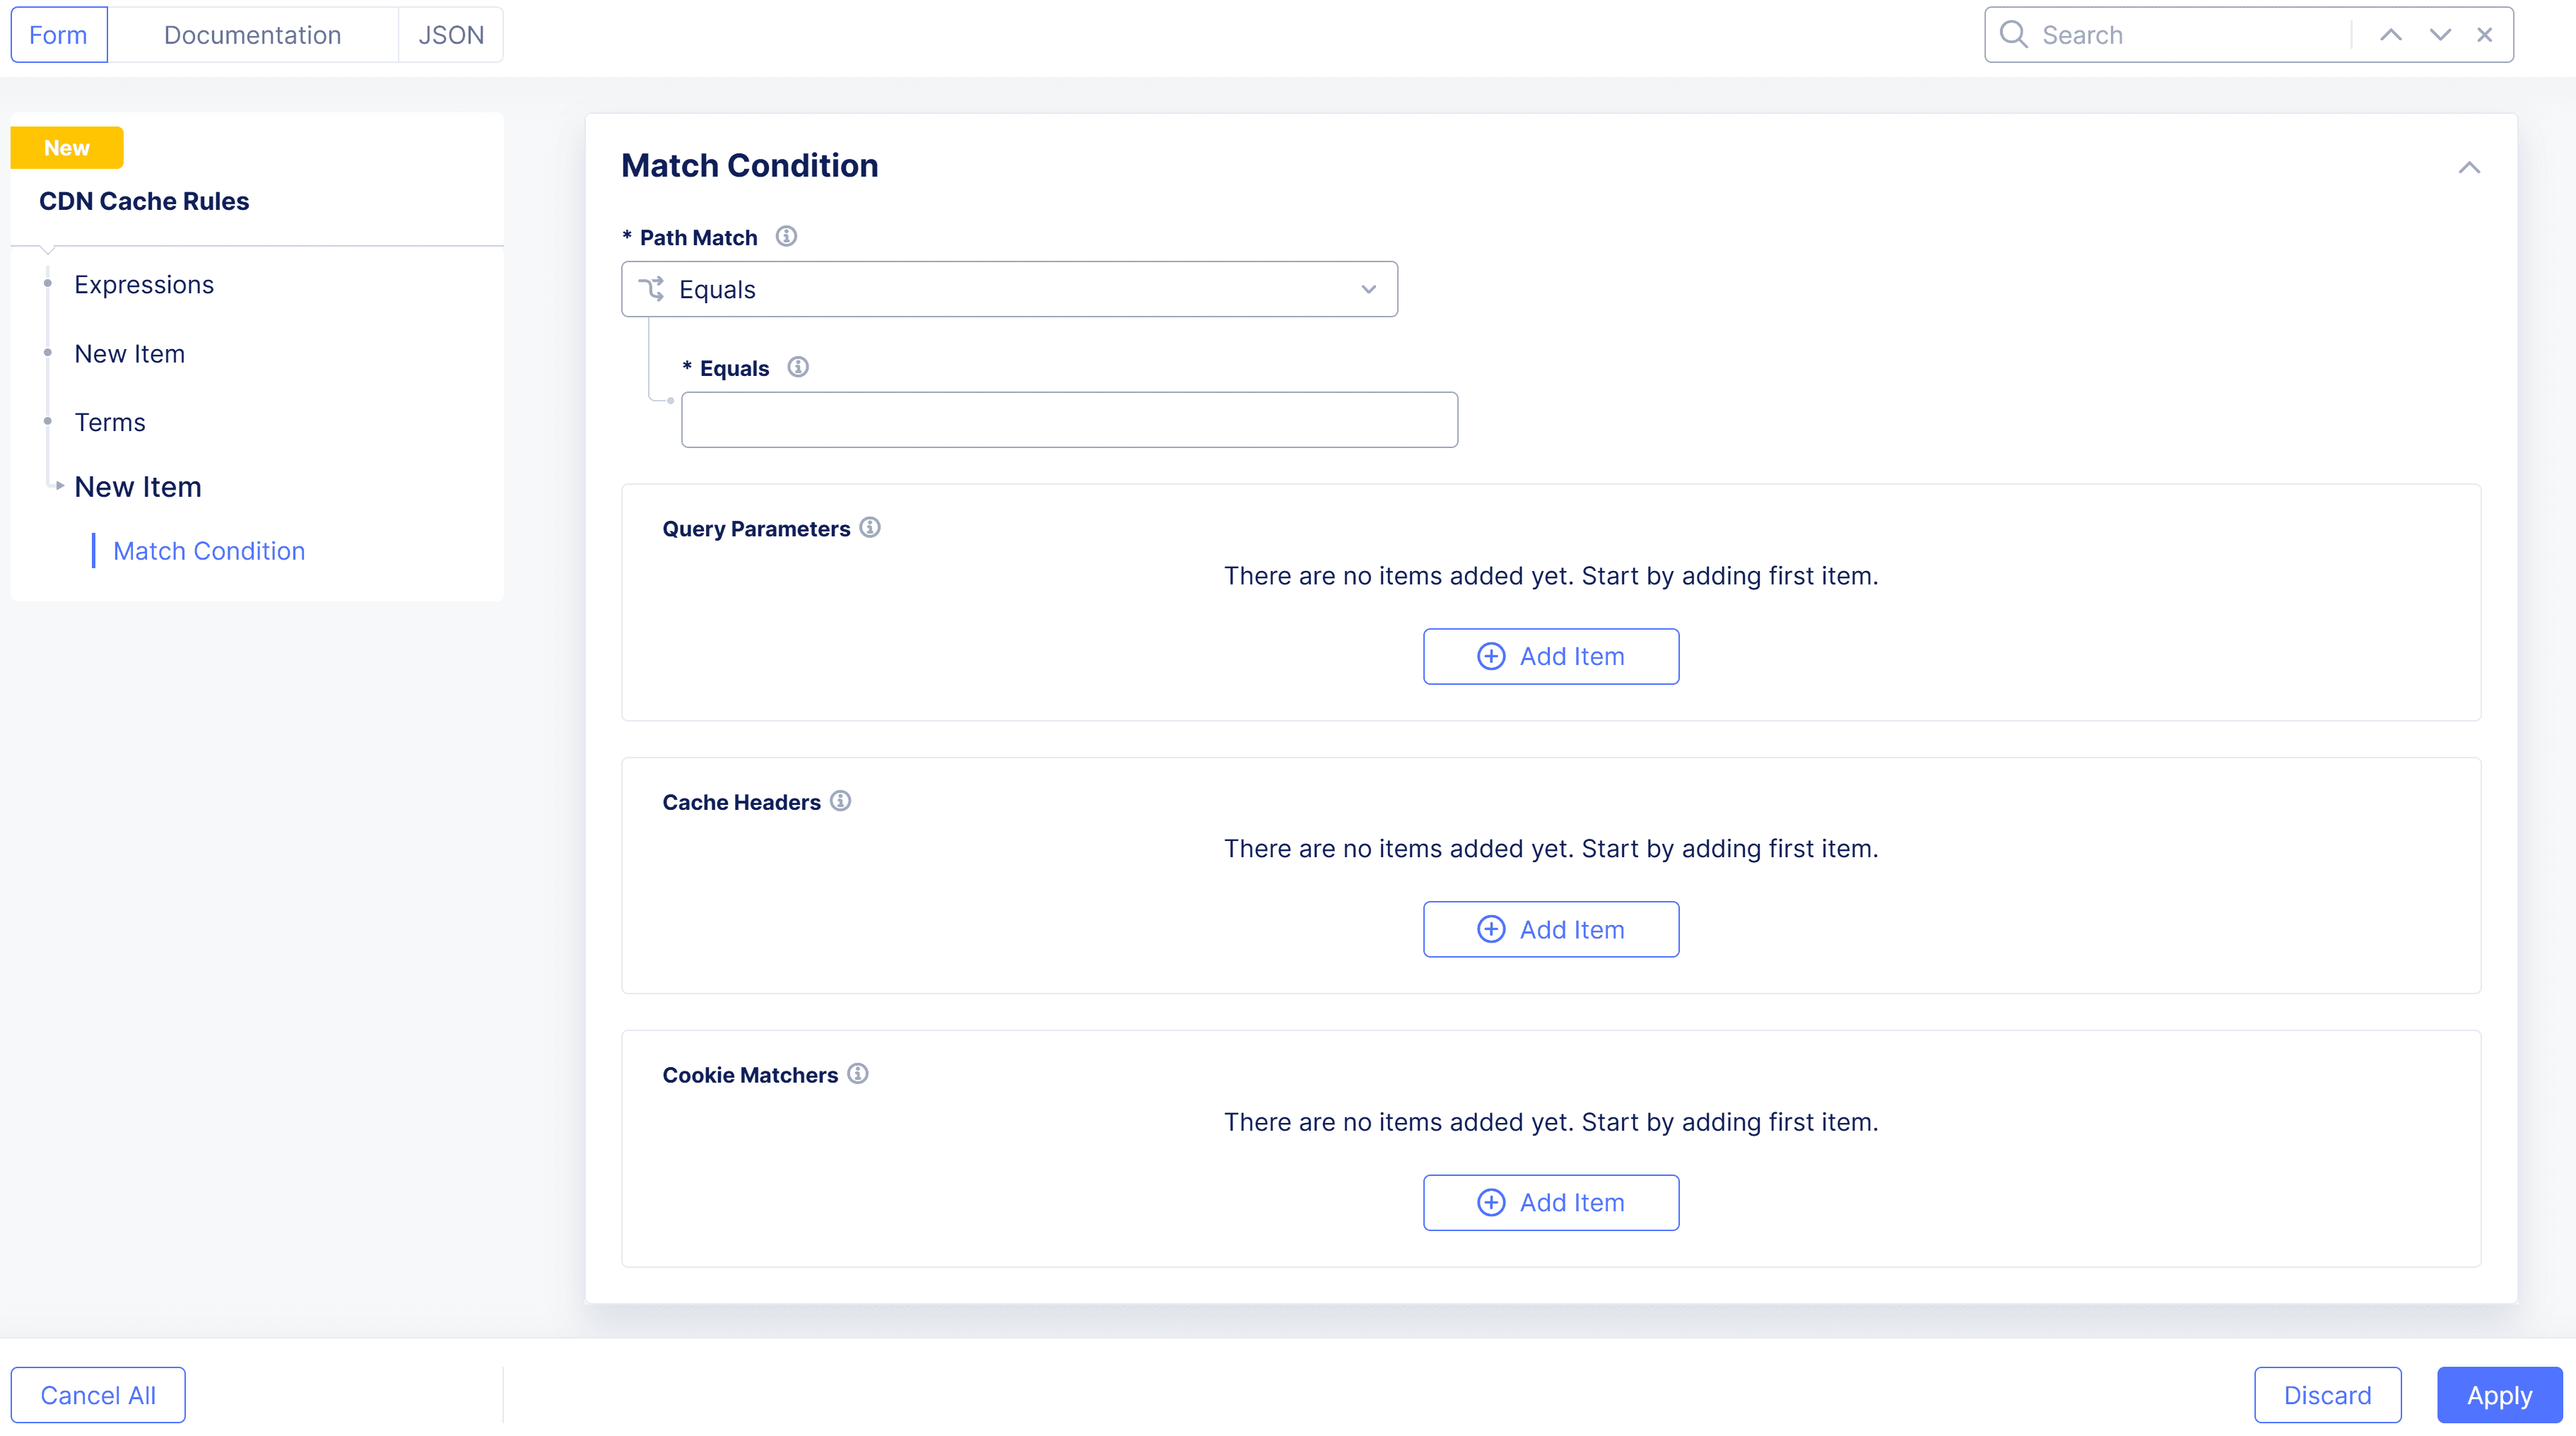Viewport: 2576px width, 1436px height.
Task: Clear the search with the X icon
Action: point(2485,35)
